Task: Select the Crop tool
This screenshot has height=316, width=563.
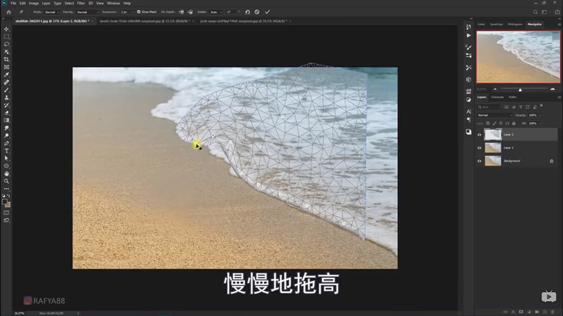Action: click(x=7, y=59)
